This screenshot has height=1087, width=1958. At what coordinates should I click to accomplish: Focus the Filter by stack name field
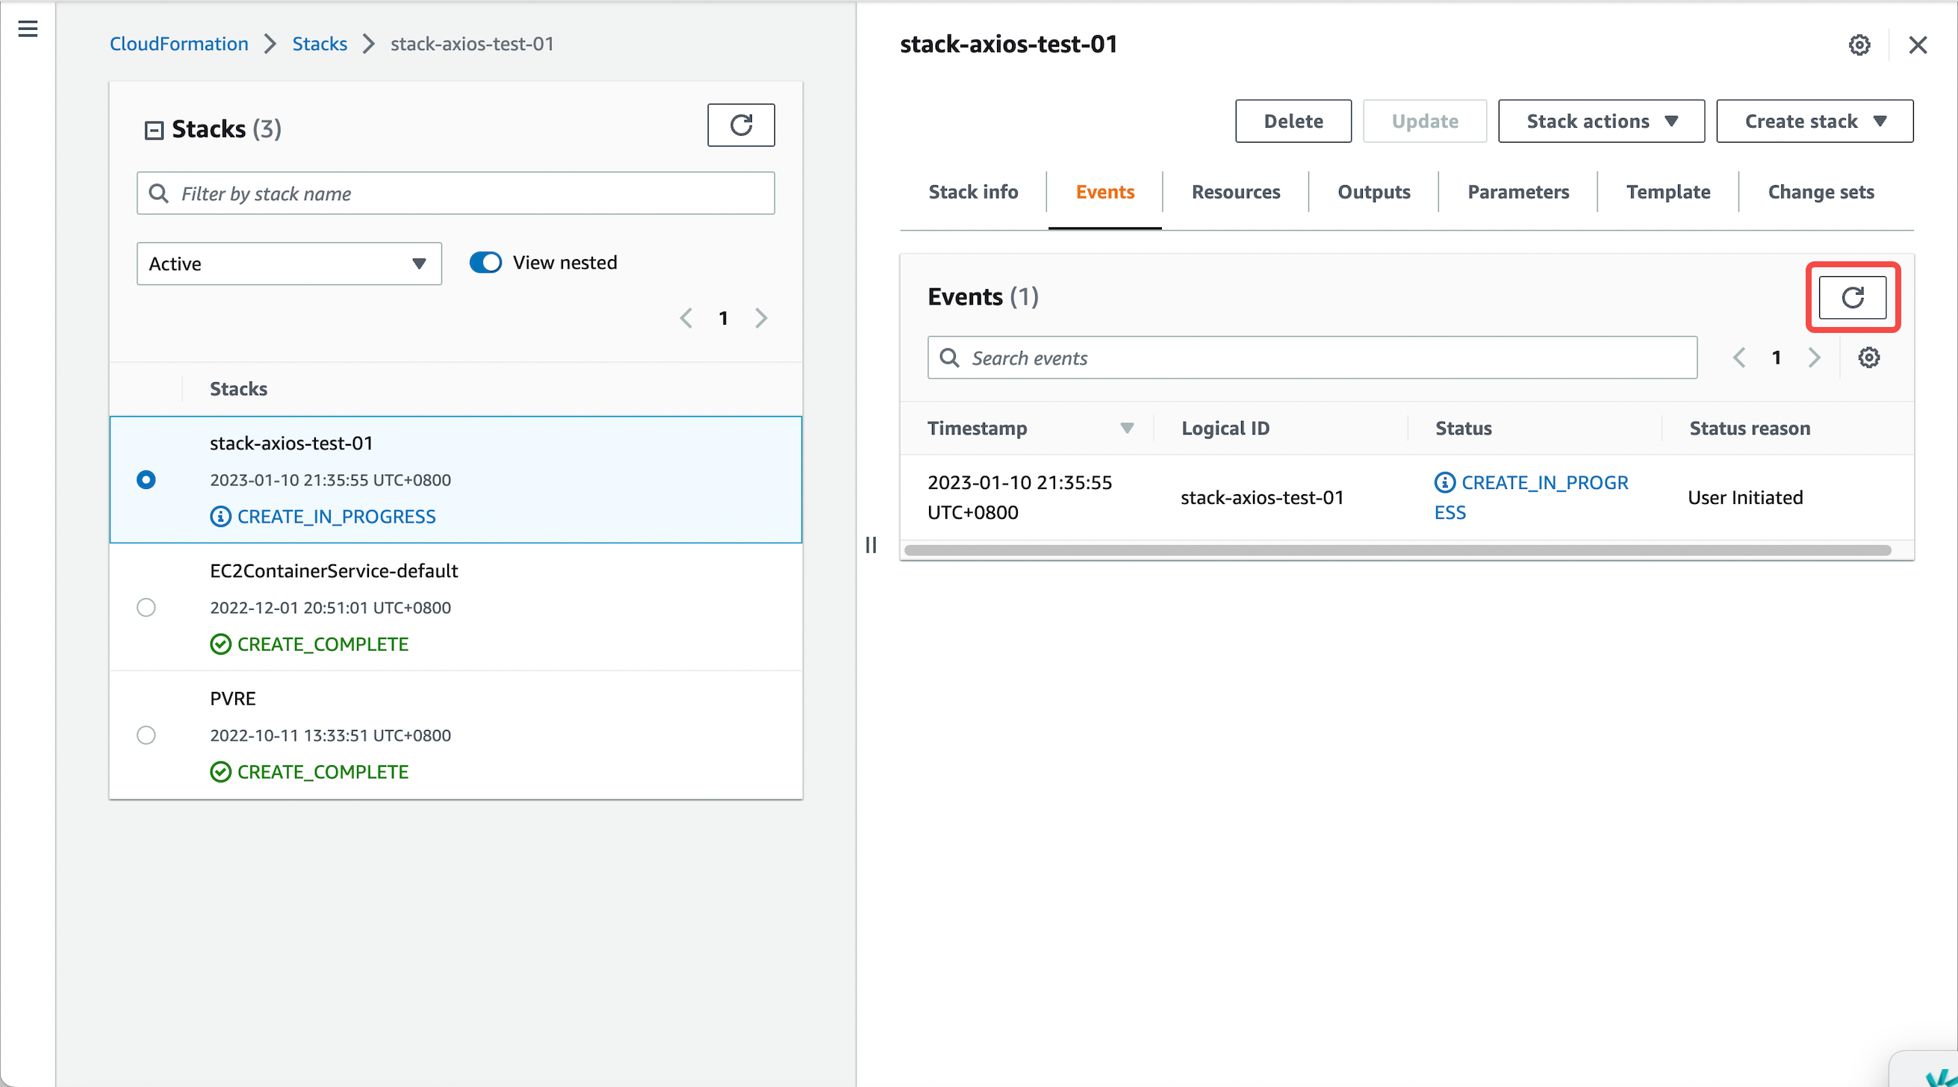point(456,193)
